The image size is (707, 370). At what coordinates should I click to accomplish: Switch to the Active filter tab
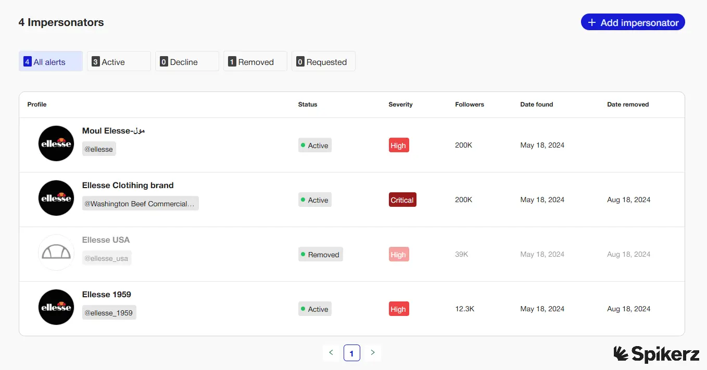pyautogui.click(x=119, y=61)
